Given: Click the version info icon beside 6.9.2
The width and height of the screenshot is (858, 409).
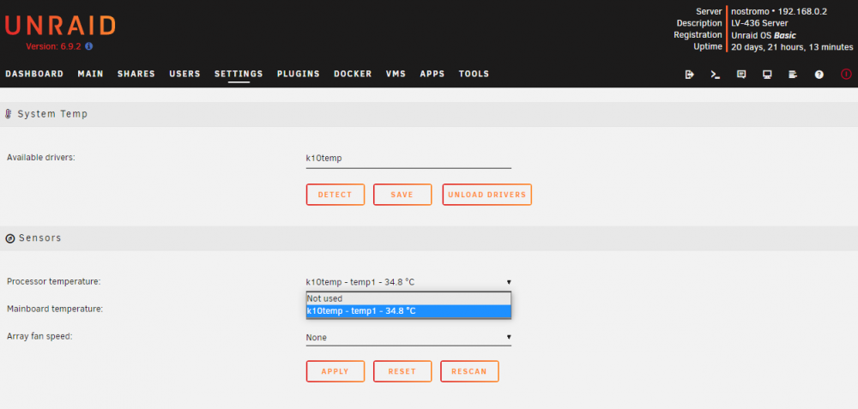Looking at the screenshot, I should [88, 46].
